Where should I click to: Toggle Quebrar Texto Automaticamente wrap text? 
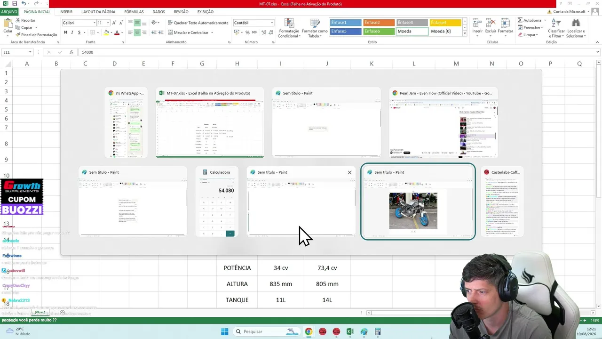(x=198, y=23)
